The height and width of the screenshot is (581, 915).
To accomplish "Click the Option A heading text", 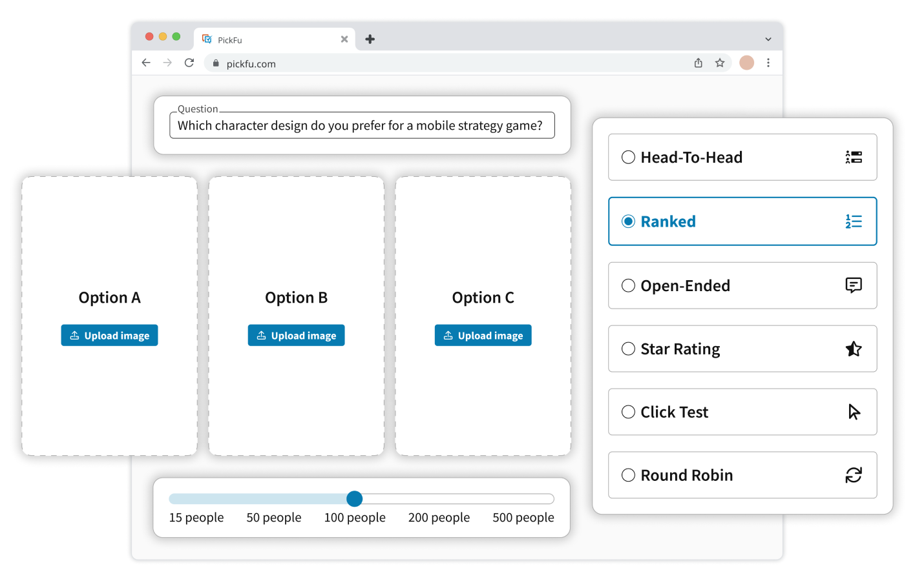I will point(109,298).
